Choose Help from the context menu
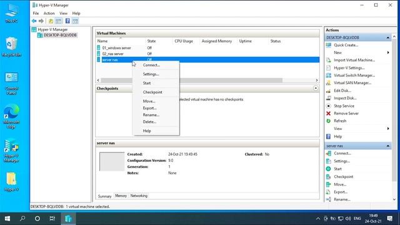The image size is (400, 225). click(156, 131)
